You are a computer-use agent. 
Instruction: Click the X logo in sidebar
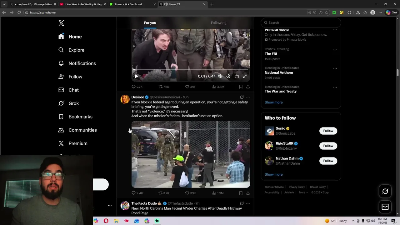coord(61,23)
